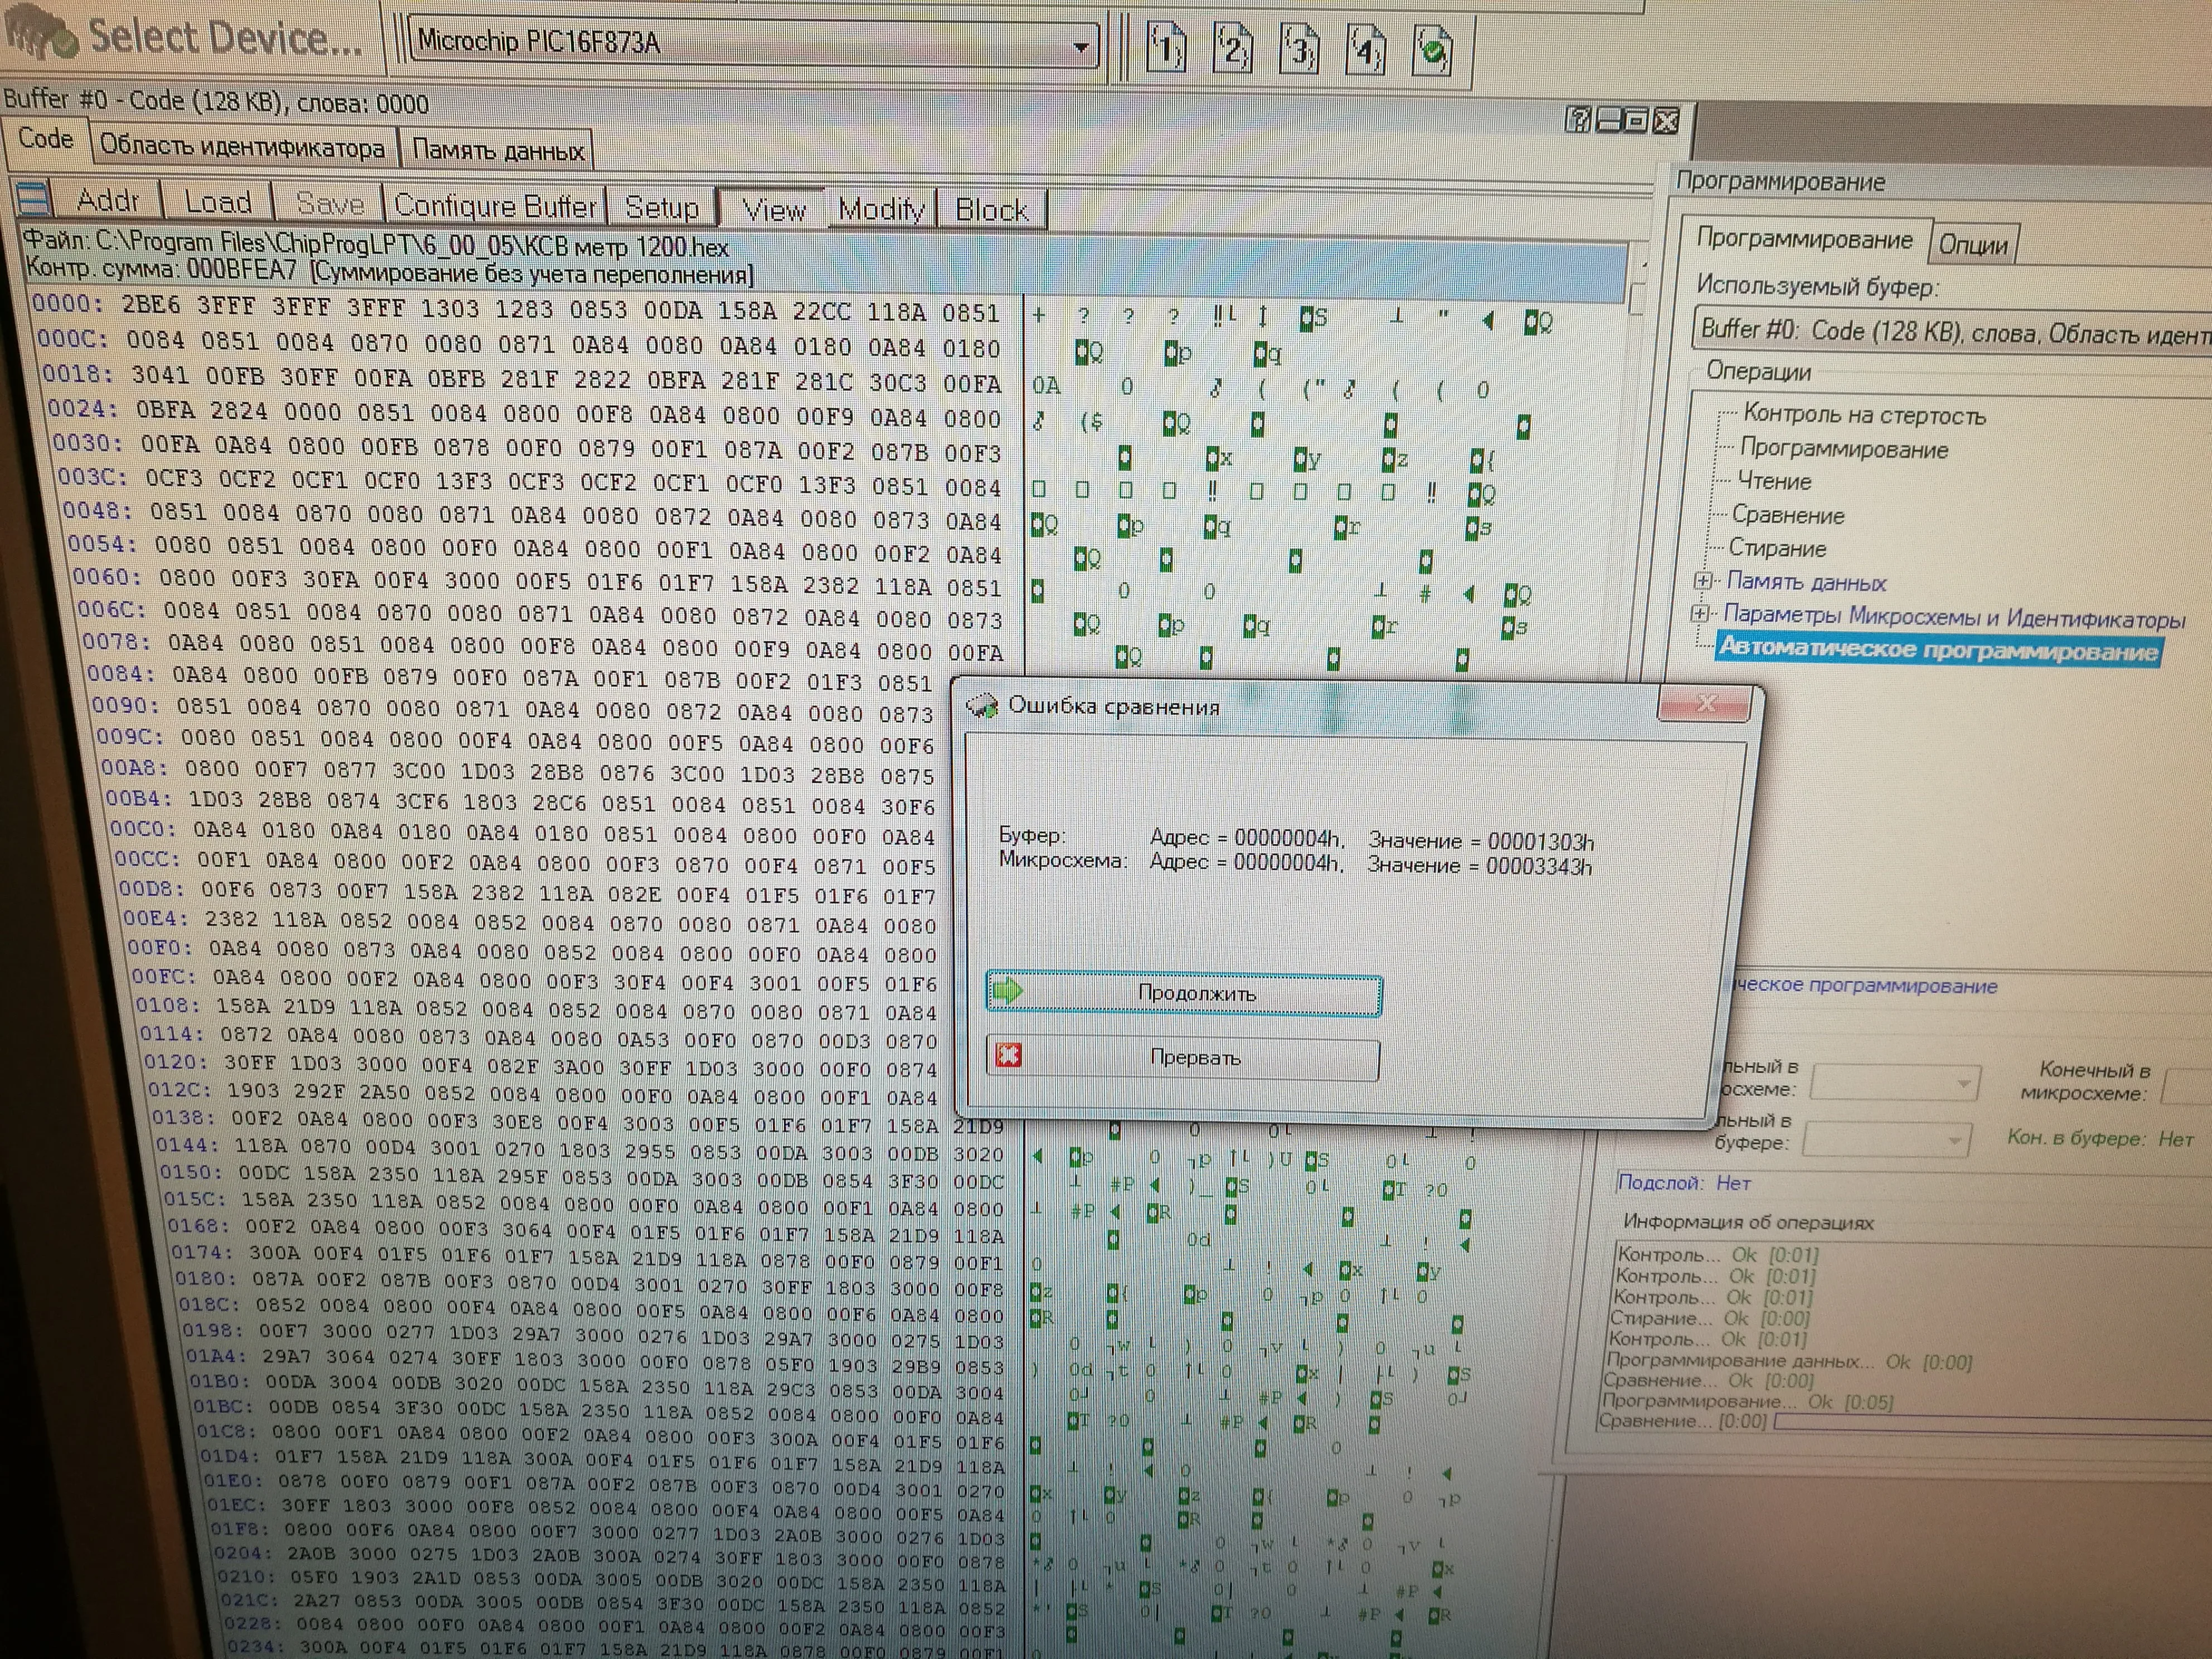Select Автоматическое программирование operation

tap(1937, 650)
